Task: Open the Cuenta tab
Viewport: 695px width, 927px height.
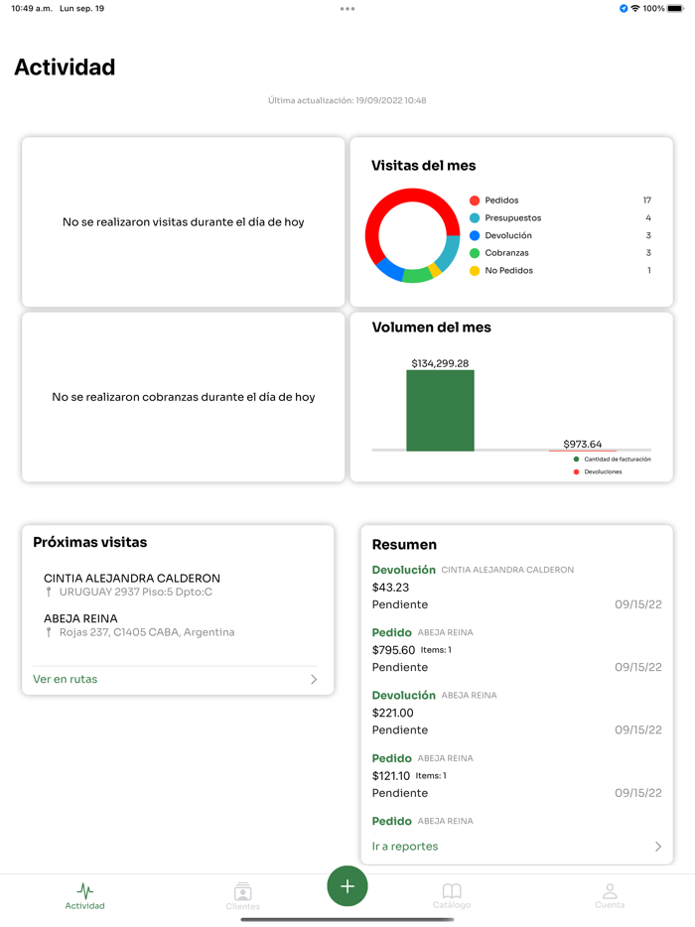Action: pos(610,895)
